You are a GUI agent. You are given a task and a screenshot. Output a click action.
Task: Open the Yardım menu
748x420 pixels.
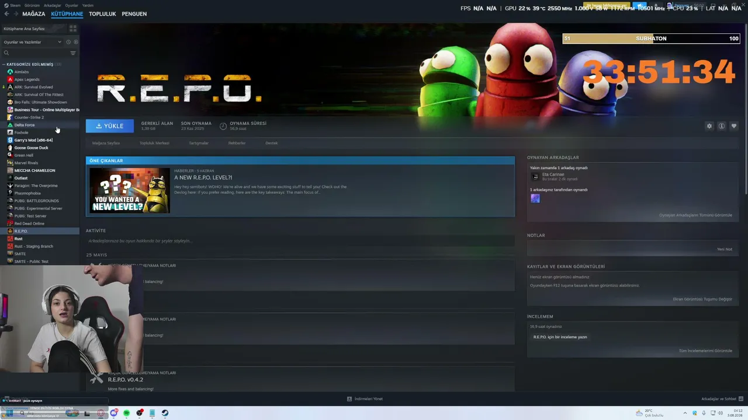88,5
